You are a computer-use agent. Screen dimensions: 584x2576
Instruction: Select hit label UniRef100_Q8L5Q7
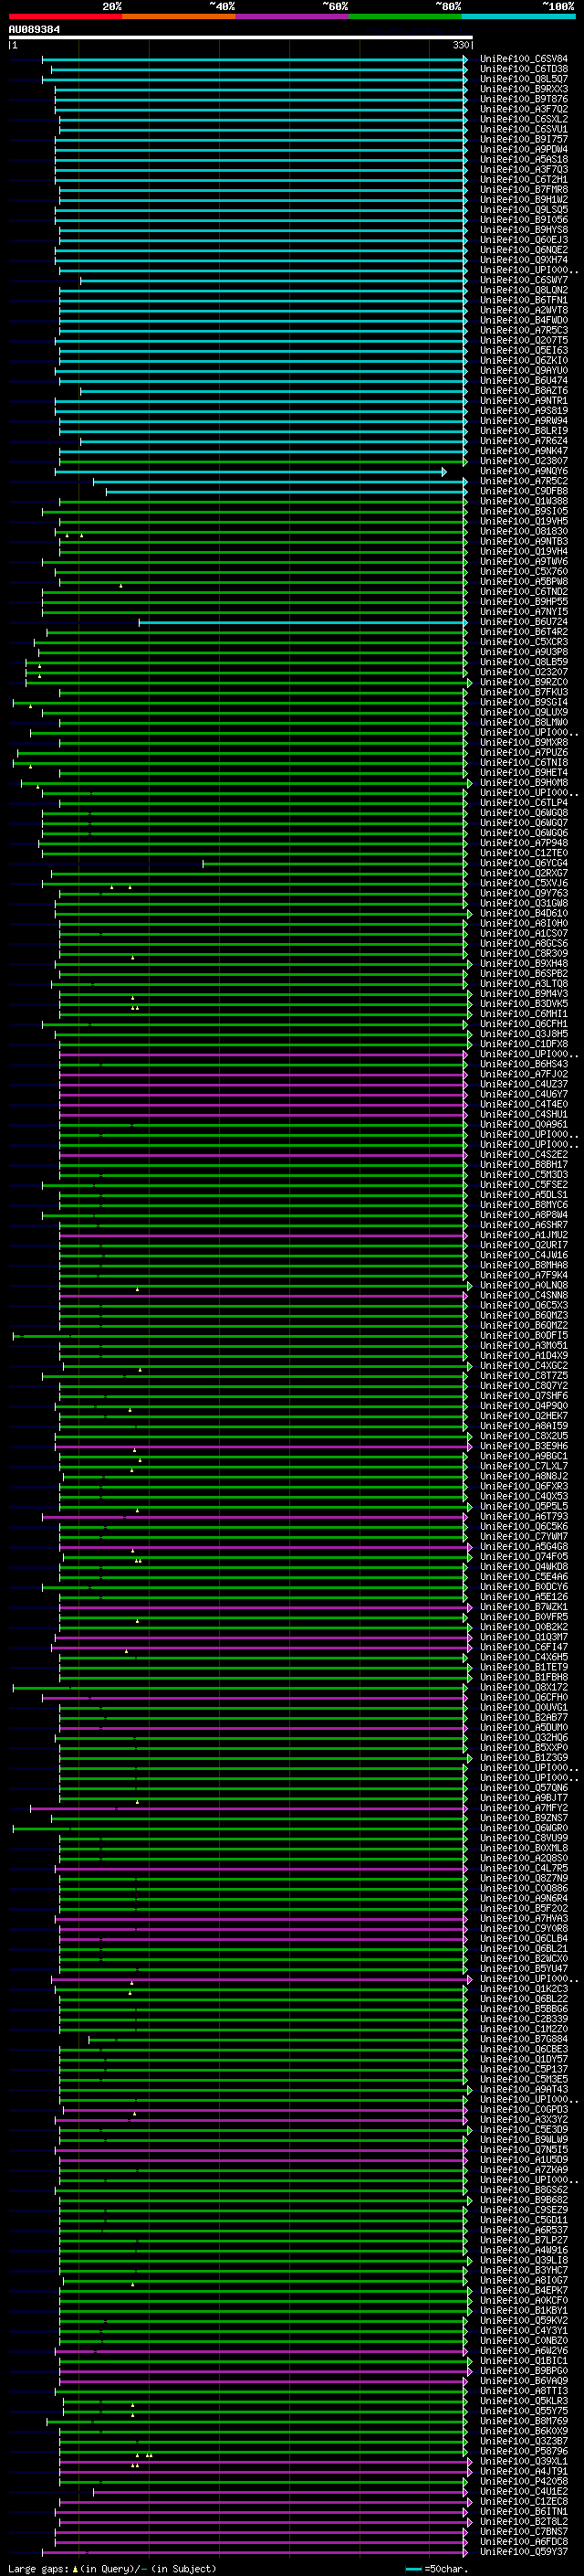point(524,79)
